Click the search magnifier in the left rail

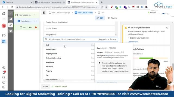(4, 77)
